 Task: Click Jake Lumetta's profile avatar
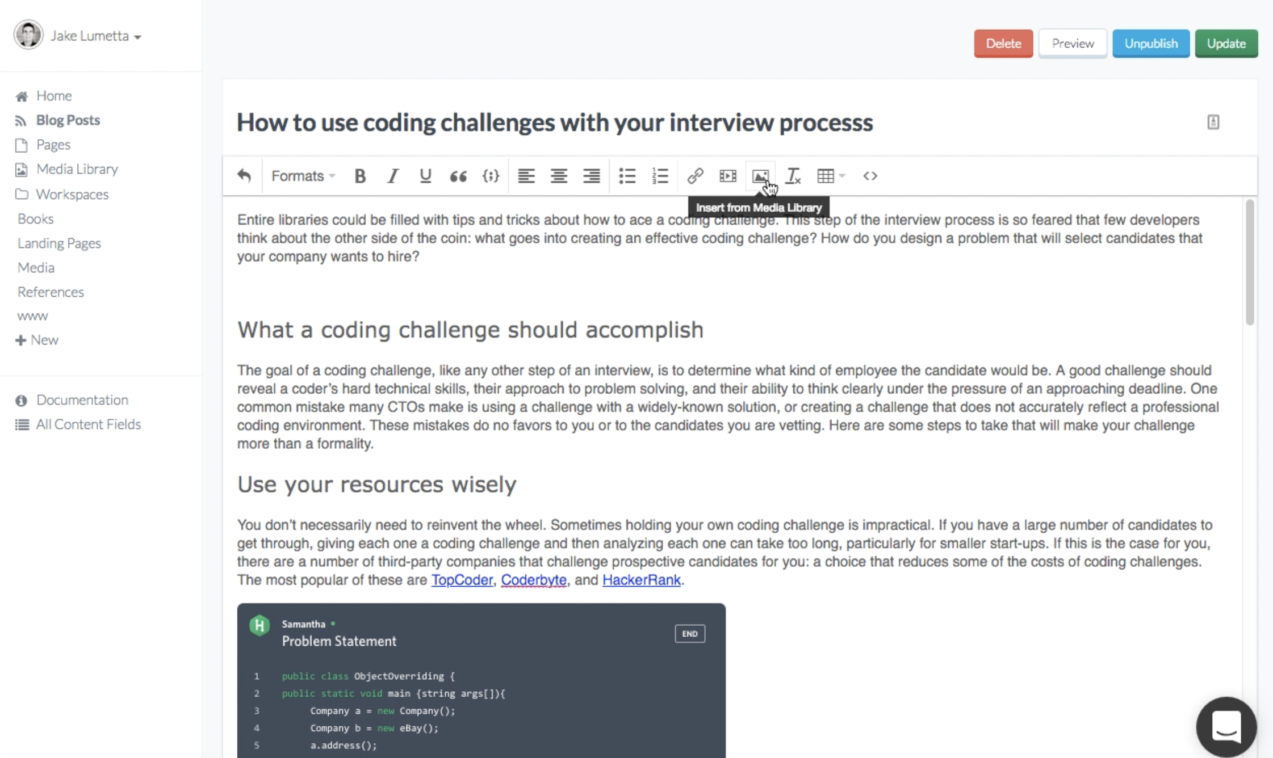click(28, 35)
